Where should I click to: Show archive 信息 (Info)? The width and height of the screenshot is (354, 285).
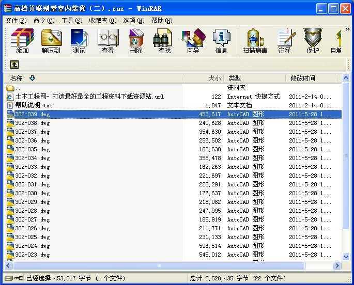(x=222, y=41)
